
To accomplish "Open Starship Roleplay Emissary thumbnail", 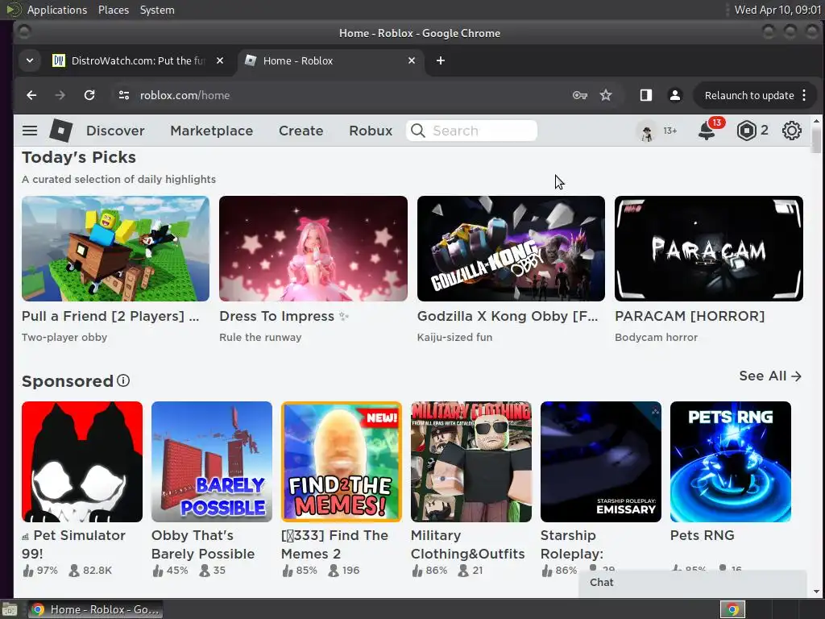I will point(601,462).
